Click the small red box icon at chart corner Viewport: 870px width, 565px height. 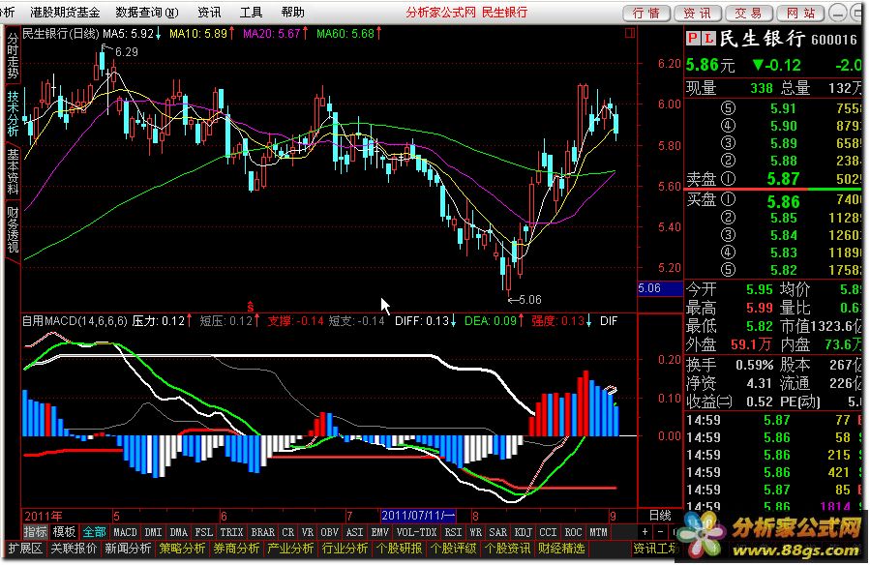630,33
